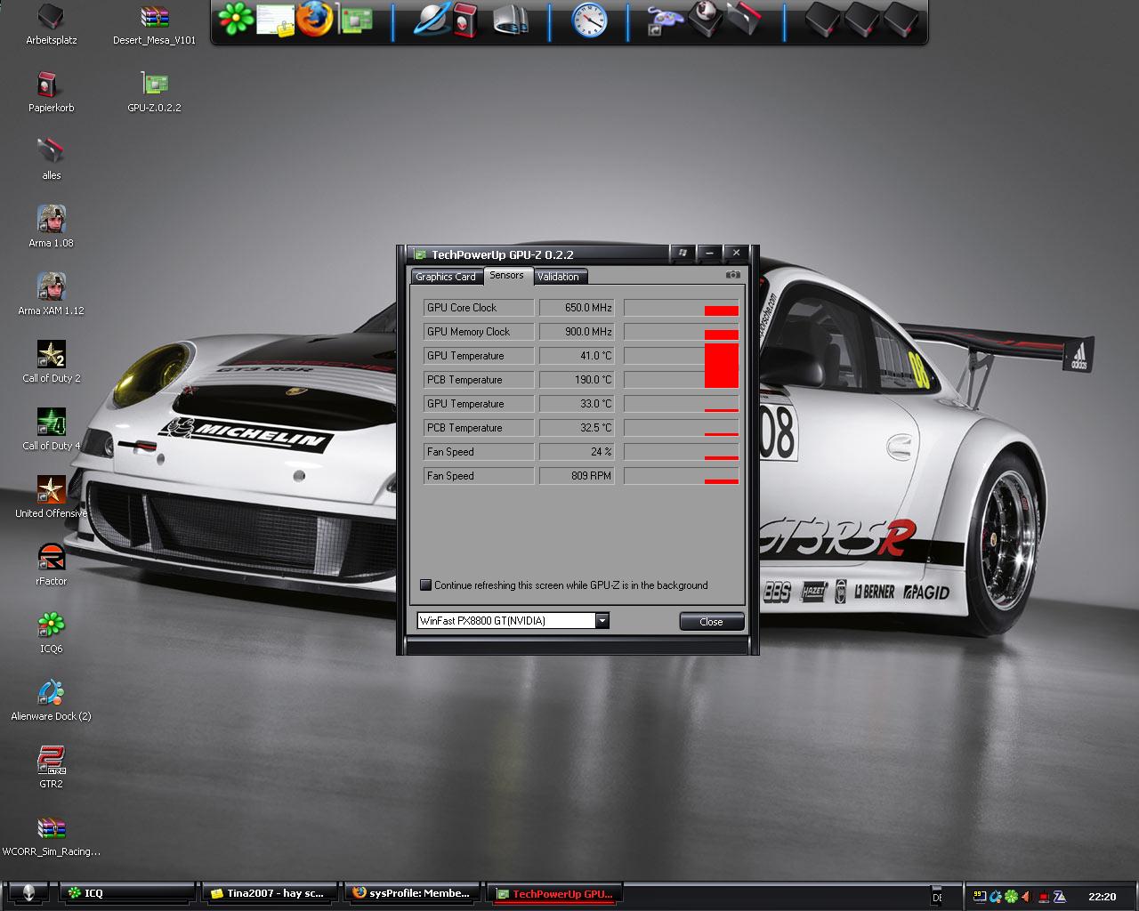Image resolution: width=1139 pixels, height=911 pixels.
Task: Click the 22:20 clock in system tray
Action: click(1102, 897)
